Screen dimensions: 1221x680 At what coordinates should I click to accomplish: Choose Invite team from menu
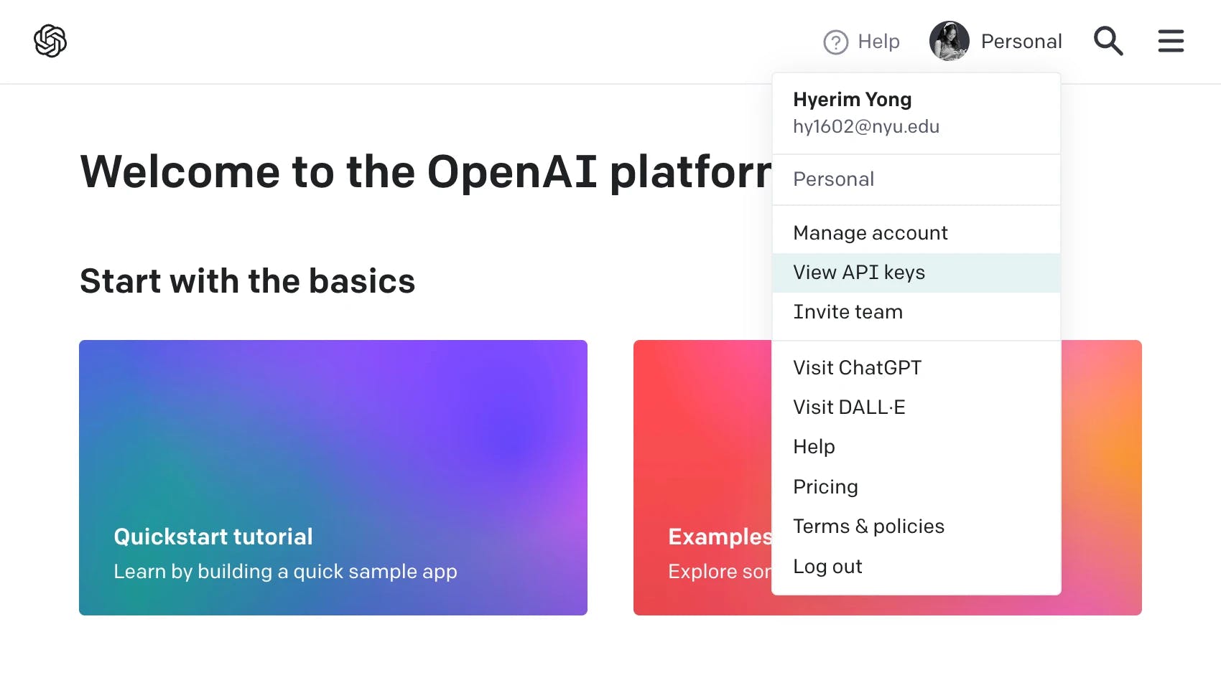(x=916, y=312)
